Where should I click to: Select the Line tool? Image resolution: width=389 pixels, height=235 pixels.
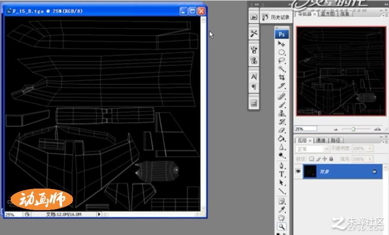(x=281, y=191)
